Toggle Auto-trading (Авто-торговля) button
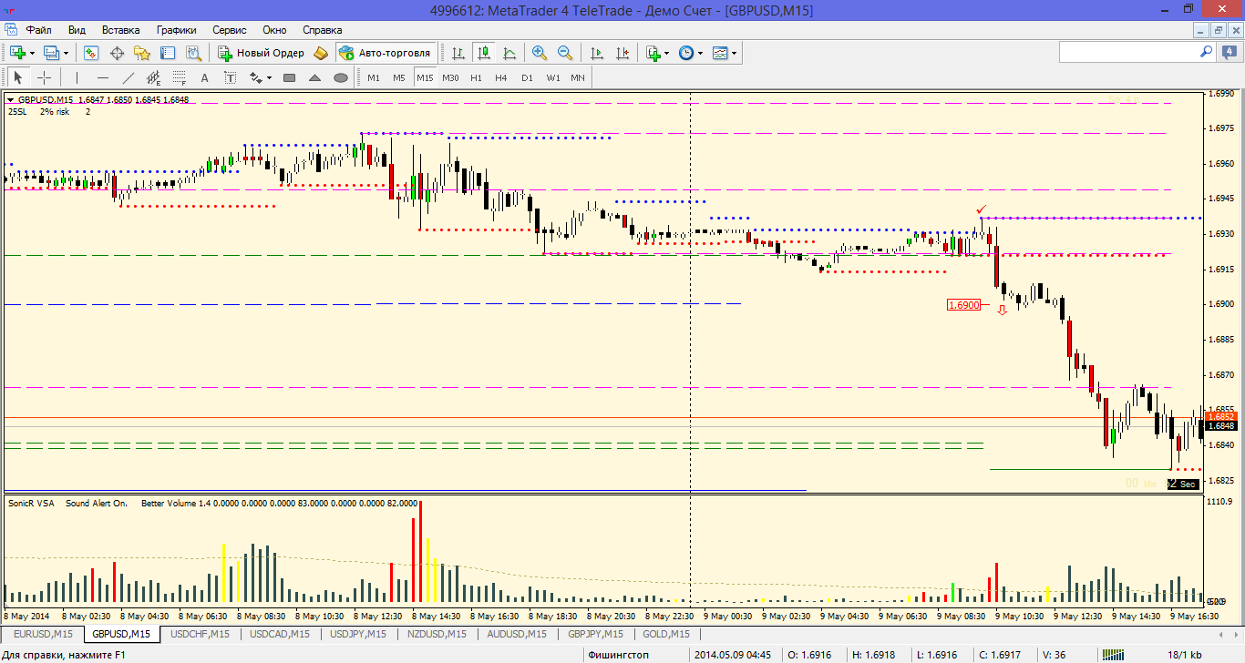The image size is (1245, 663). coord(386,53)
